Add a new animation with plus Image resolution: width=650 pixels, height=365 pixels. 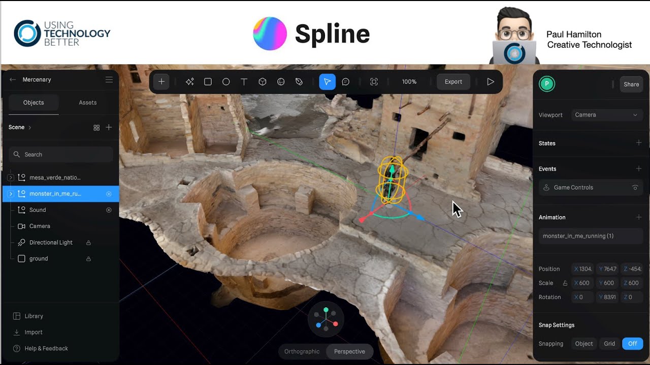pyautogui.click(x=639, y=217)
